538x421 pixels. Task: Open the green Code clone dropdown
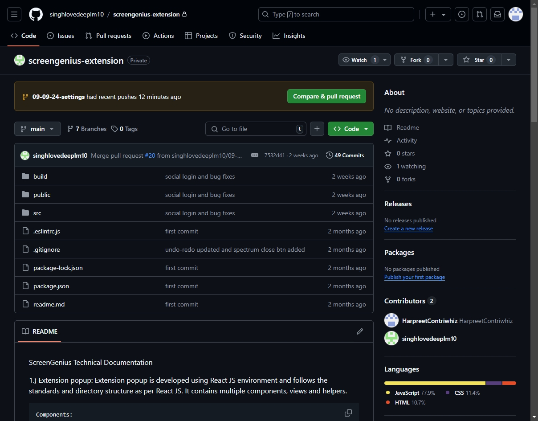click(x=351, y=129)
